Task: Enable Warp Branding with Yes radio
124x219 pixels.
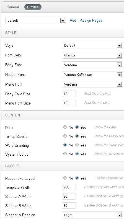Action: 77,145
